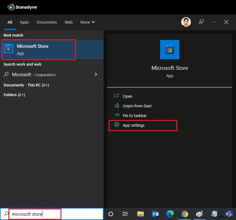Switch to the Documents tab

(x=47, y=22)
